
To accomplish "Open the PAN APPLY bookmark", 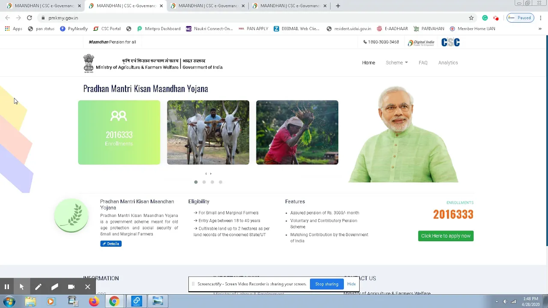I will [x=253, y=29].
